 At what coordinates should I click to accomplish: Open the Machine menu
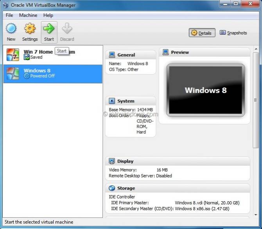pyautogui.click(x=28, y=15)
